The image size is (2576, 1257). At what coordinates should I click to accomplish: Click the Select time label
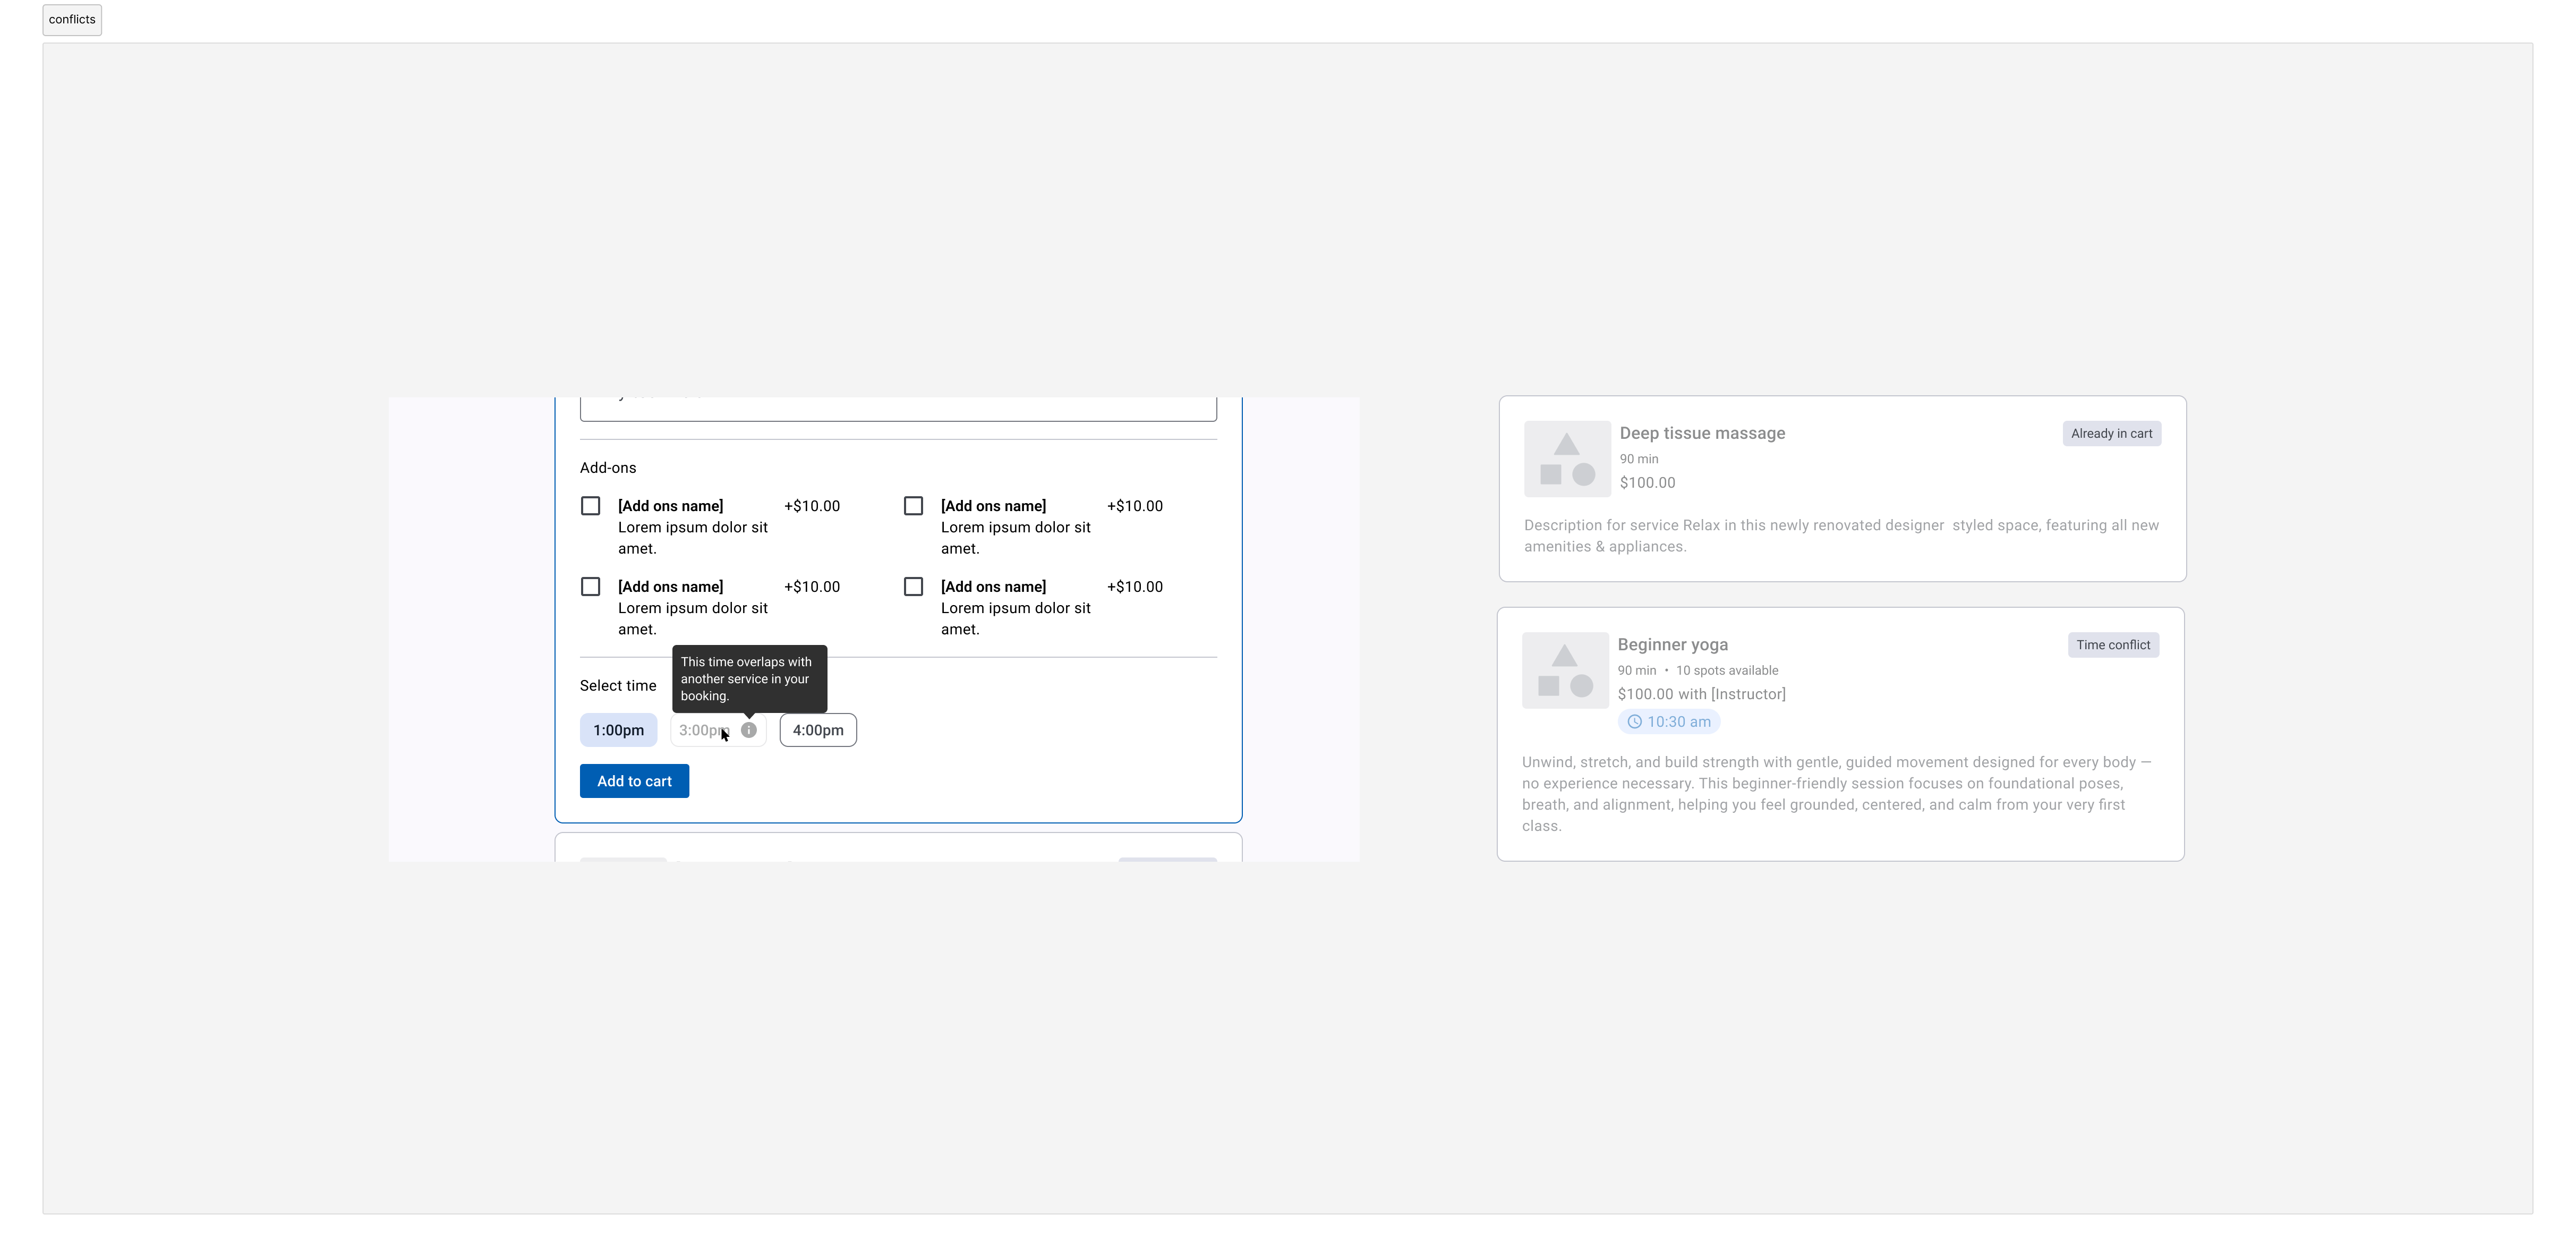tap(618, 686)
